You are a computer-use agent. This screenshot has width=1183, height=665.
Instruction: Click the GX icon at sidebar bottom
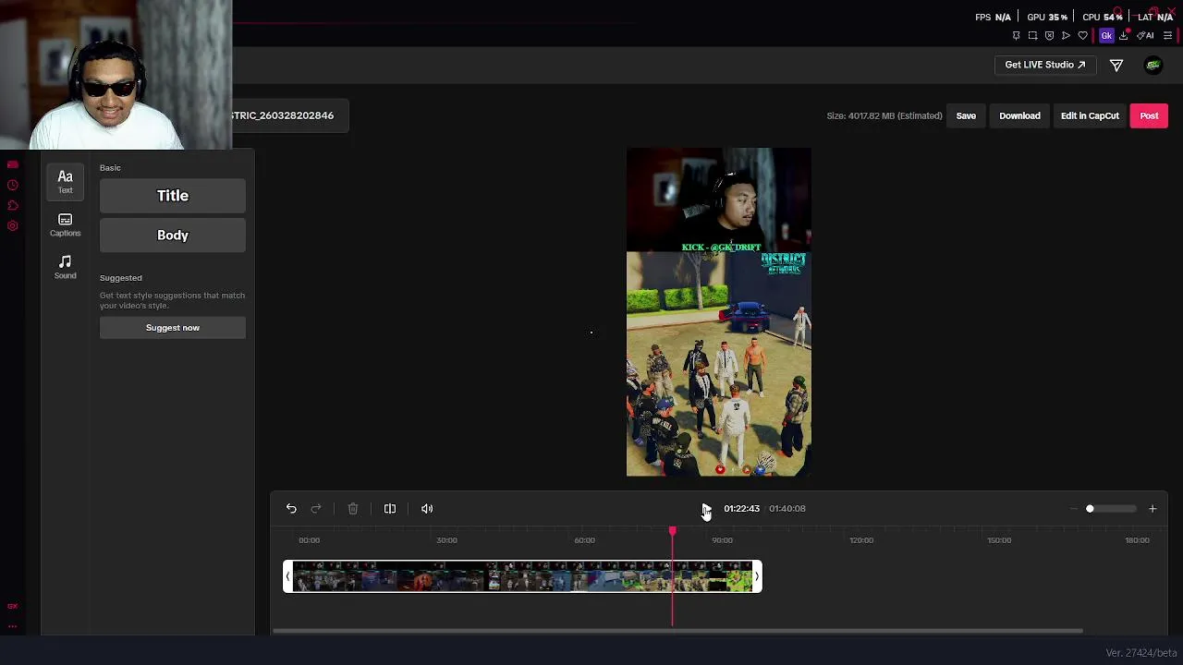tap(13, 606)
